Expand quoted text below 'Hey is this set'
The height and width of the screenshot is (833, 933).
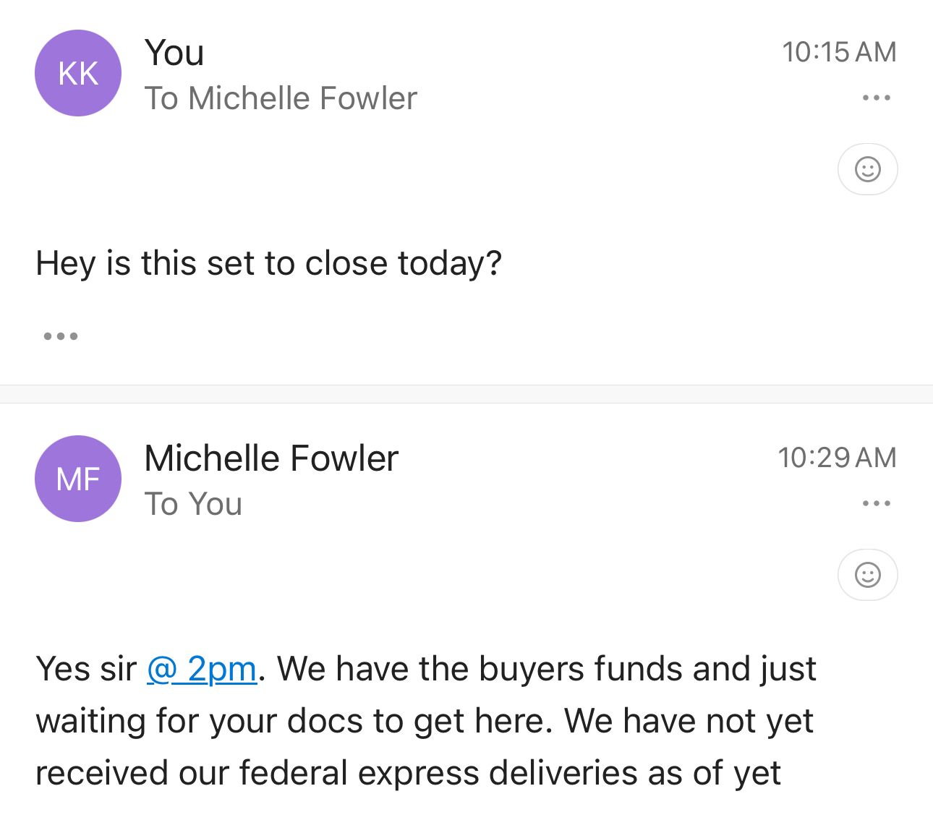[61, 336]
